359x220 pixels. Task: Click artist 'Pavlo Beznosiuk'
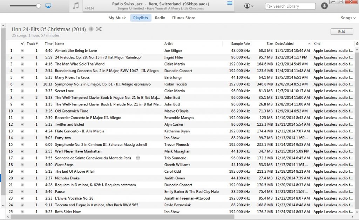click(177, 205)
